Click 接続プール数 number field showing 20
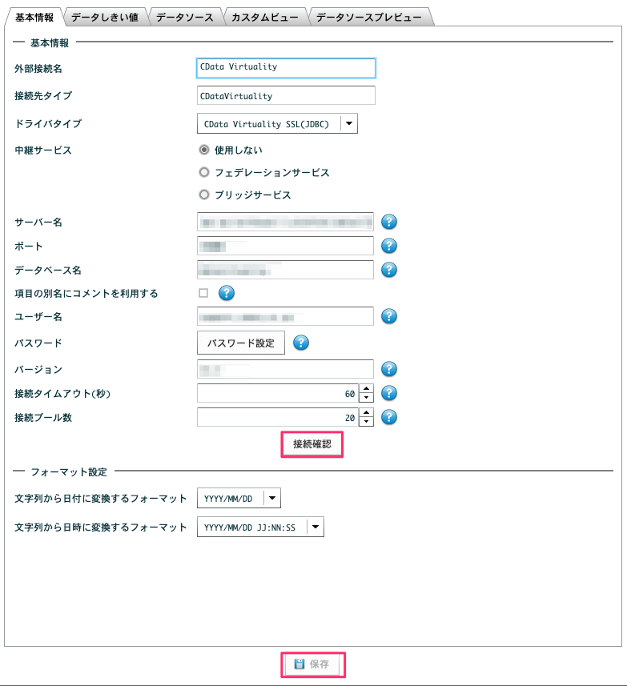 (x=278, y=417)
